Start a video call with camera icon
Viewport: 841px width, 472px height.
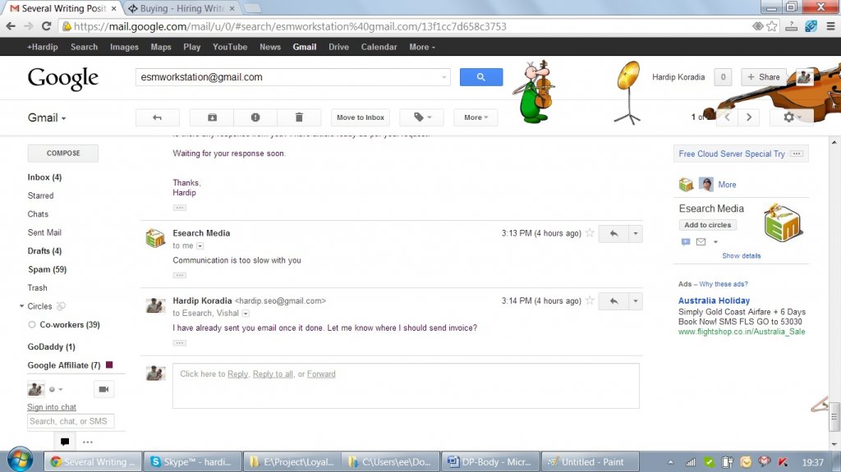click(104, 389)
